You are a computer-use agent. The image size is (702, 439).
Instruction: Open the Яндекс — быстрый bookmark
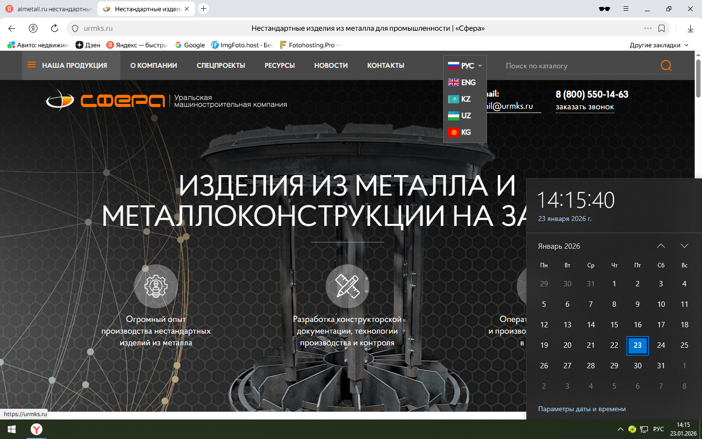click(x=137, y=45)
